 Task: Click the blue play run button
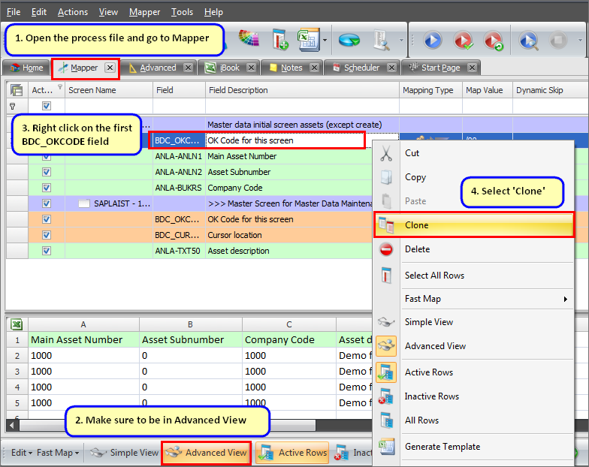(x=433, y=40)
